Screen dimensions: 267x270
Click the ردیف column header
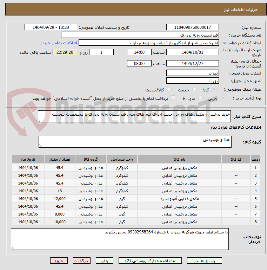(255, 159)
